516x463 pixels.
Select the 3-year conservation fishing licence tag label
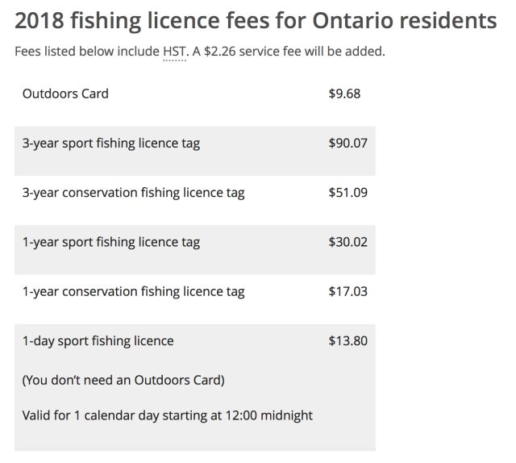coord(133,194)
